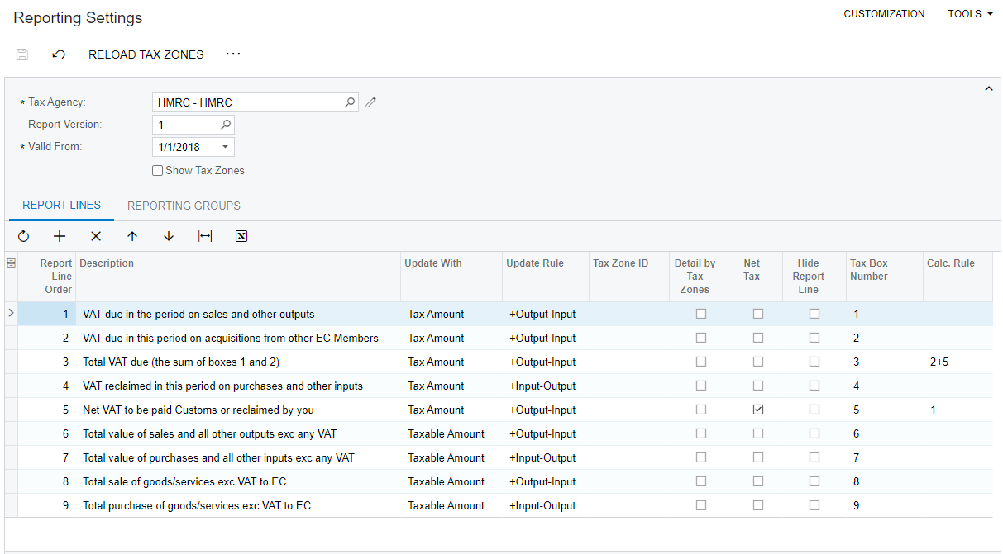This screenshot has width=1003, height=554.
Task: Export grid to Excel
Action: [x=241, y=236]
